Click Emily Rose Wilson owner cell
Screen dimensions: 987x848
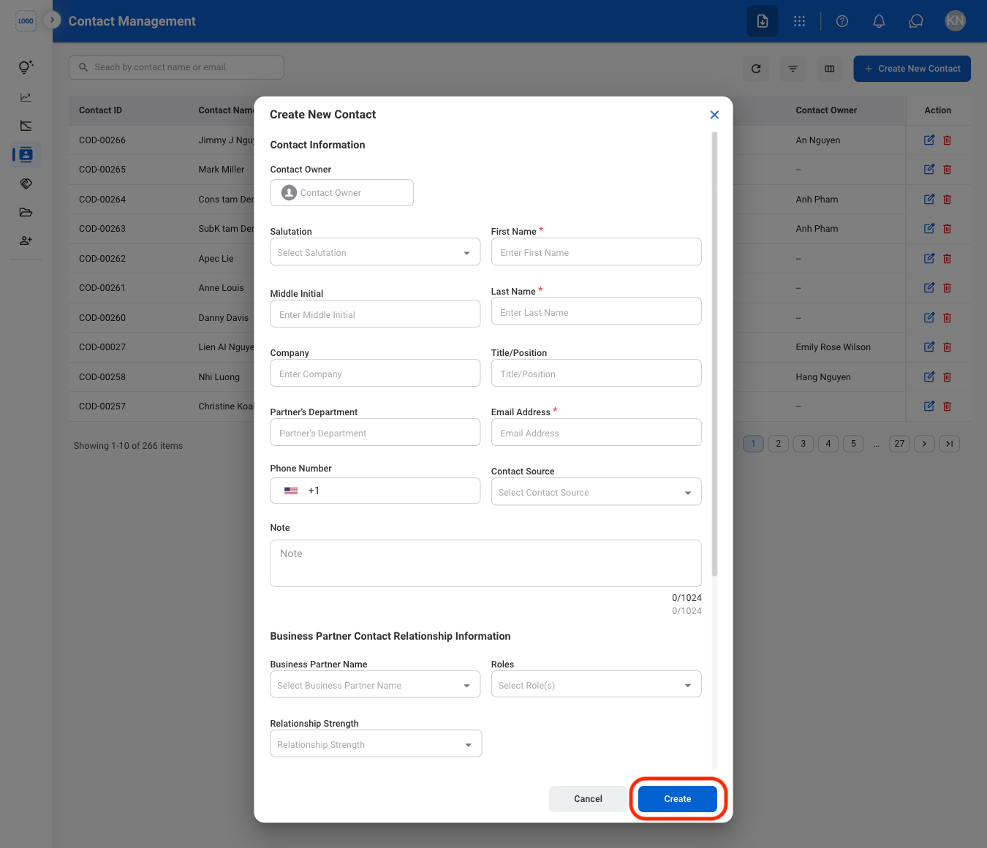pos(833,347)
